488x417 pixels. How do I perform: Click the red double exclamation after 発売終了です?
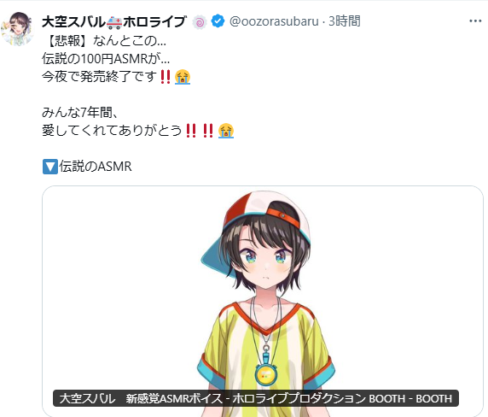click(166, 77)
